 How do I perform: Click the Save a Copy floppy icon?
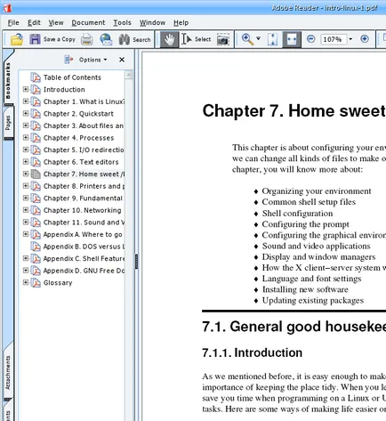point(35,39)
